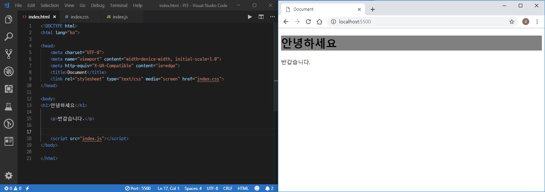
Task: Click the <p>반갑습니다.</p> code line
Action: click(72, 118)
